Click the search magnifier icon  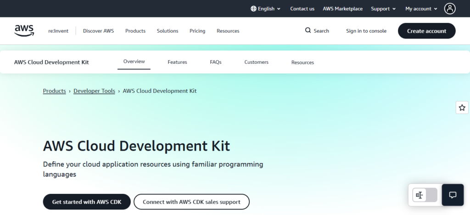click(x=308, y=30)
